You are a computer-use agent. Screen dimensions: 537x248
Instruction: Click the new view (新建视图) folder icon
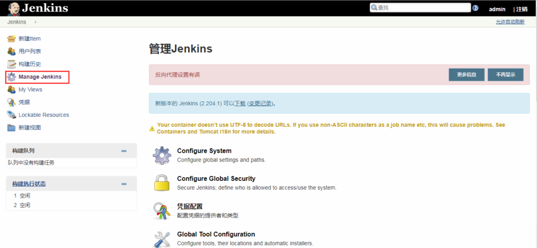pyautogui.click(x=12, y=127)
